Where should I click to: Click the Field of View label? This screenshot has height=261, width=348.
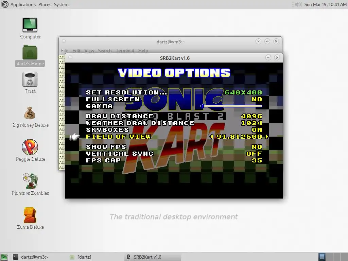(118, 137)
